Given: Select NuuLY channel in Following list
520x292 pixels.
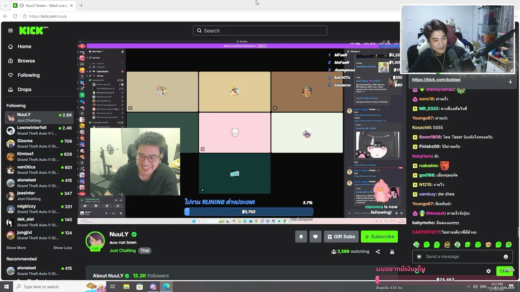Looking at the screenshot, I should pyautogui.click(x=39, y=117).
